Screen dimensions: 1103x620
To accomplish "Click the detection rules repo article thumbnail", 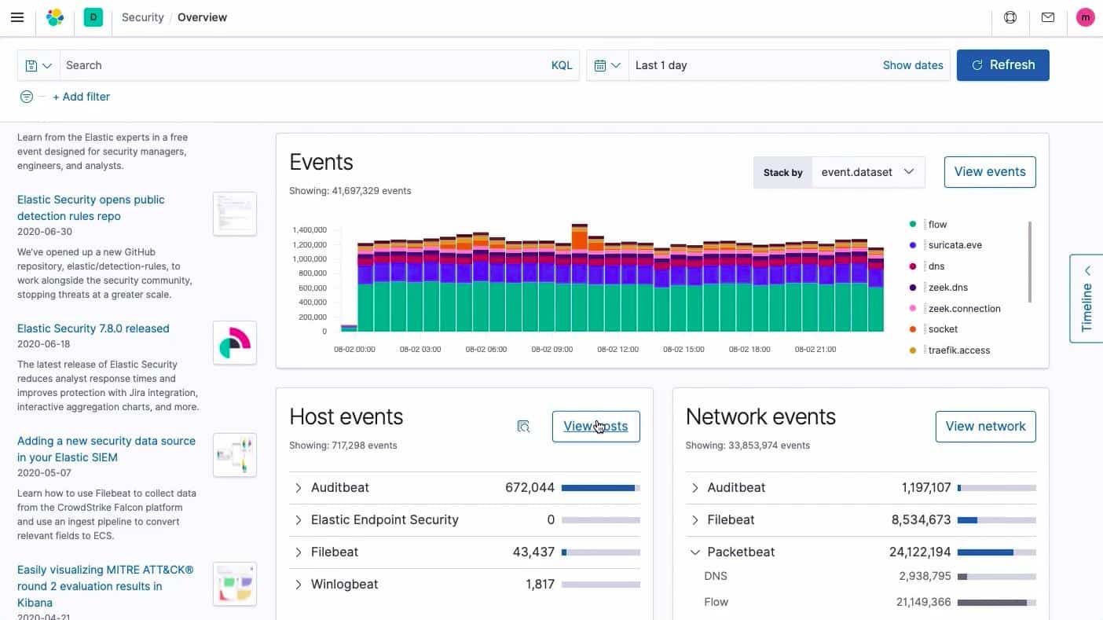I will point(235,214).
